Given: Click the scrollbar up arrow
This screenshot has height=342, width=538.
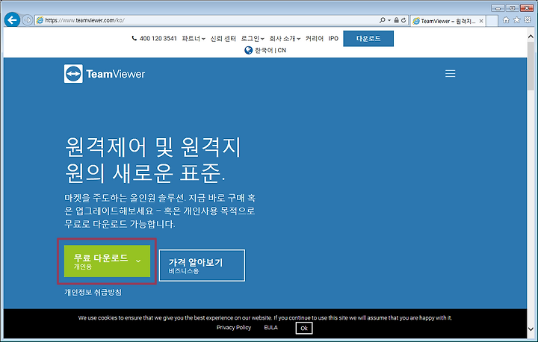Looking at the screenshot, I should [531, 36].
